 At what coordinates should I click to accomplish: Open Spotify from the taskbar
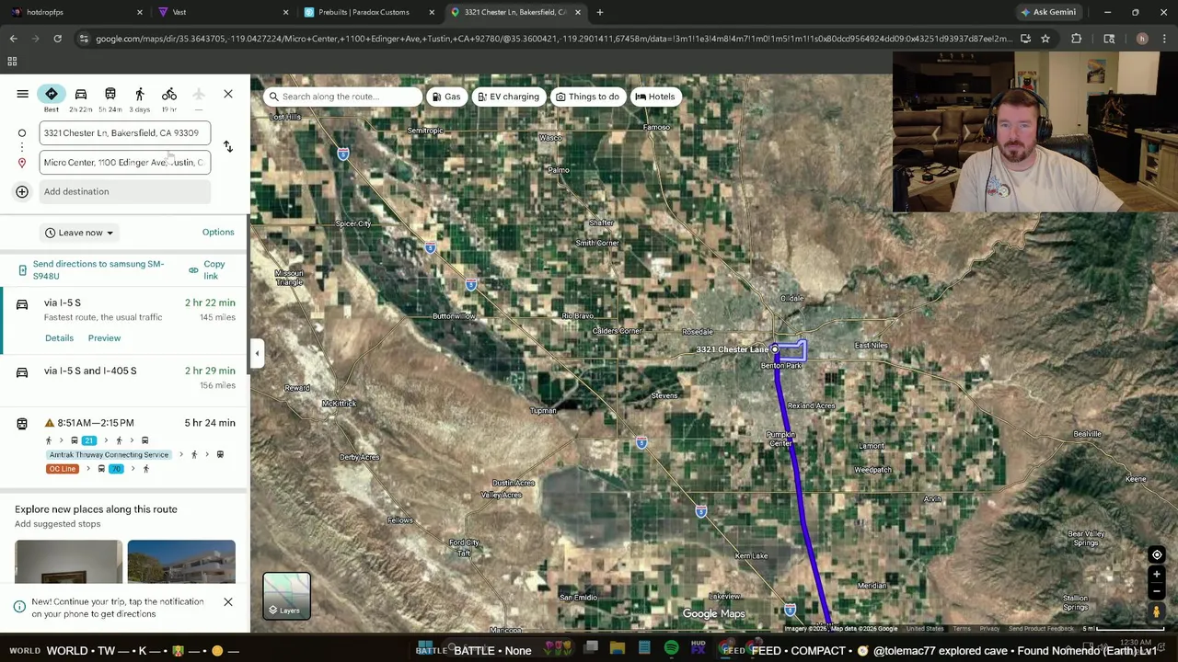(671, 648)
